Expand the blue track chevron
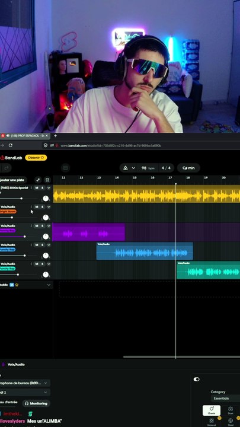Viewport: 240px width, 427px height. click(49, 245)
